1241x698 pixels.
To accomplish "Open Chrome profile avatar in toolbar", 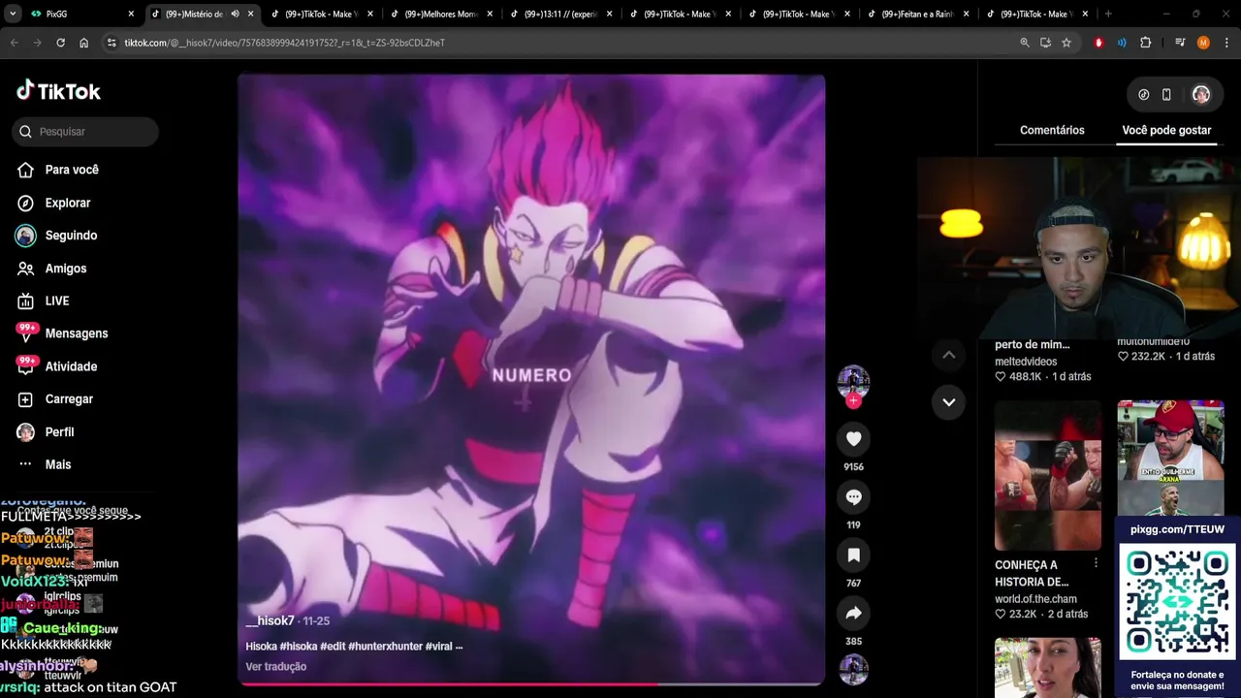I will coord(1203,43).
